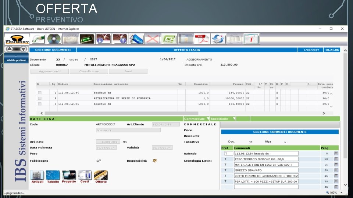The height and width of the screenshot is (198, 353).
Task: Select the Discounts menu entry
Action: point(192,136)
